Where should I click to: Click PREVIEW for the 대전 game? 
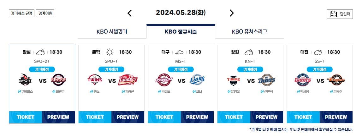coord(336,117)
